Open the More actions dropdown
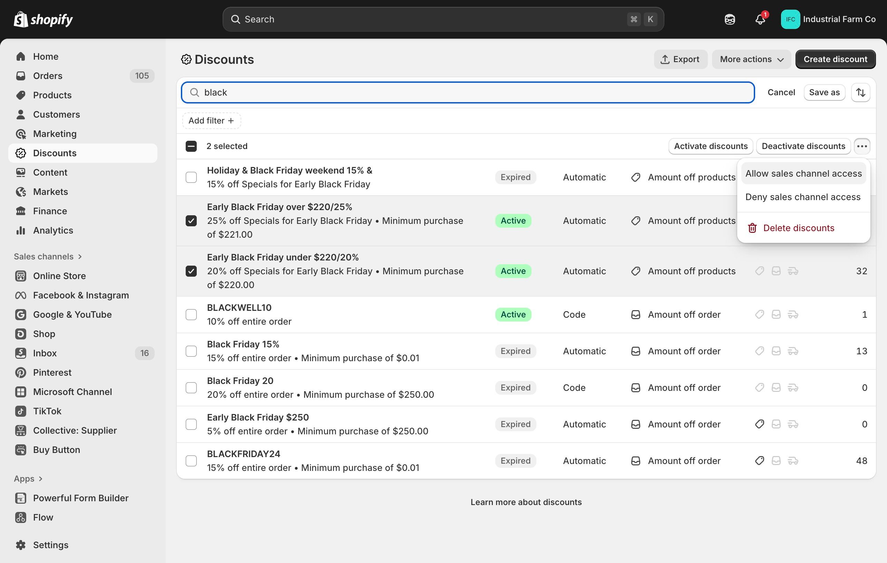Screen dimensions: 887x563 [x=751, y=59]
